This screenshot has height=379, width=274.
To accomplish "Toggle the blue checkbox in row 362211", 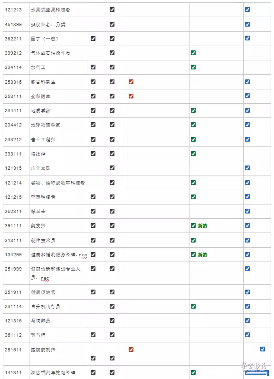I will point(247,38).
